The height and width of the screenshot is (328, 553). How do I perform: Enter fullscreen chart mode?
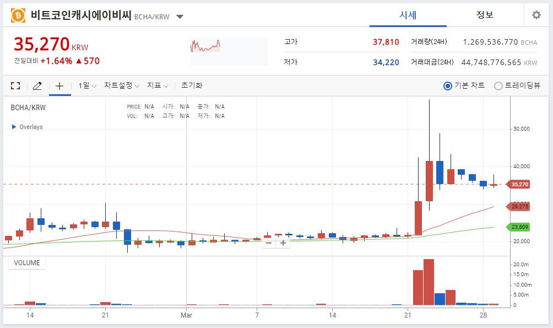tap(15, 85)
